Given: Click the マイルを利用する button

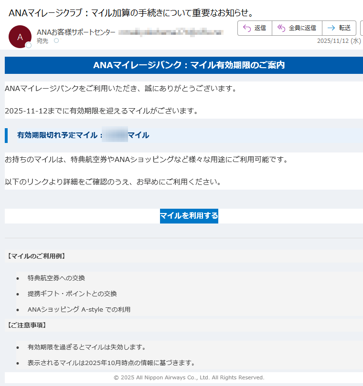Looking at the screenshot, I should click(189, 216).
